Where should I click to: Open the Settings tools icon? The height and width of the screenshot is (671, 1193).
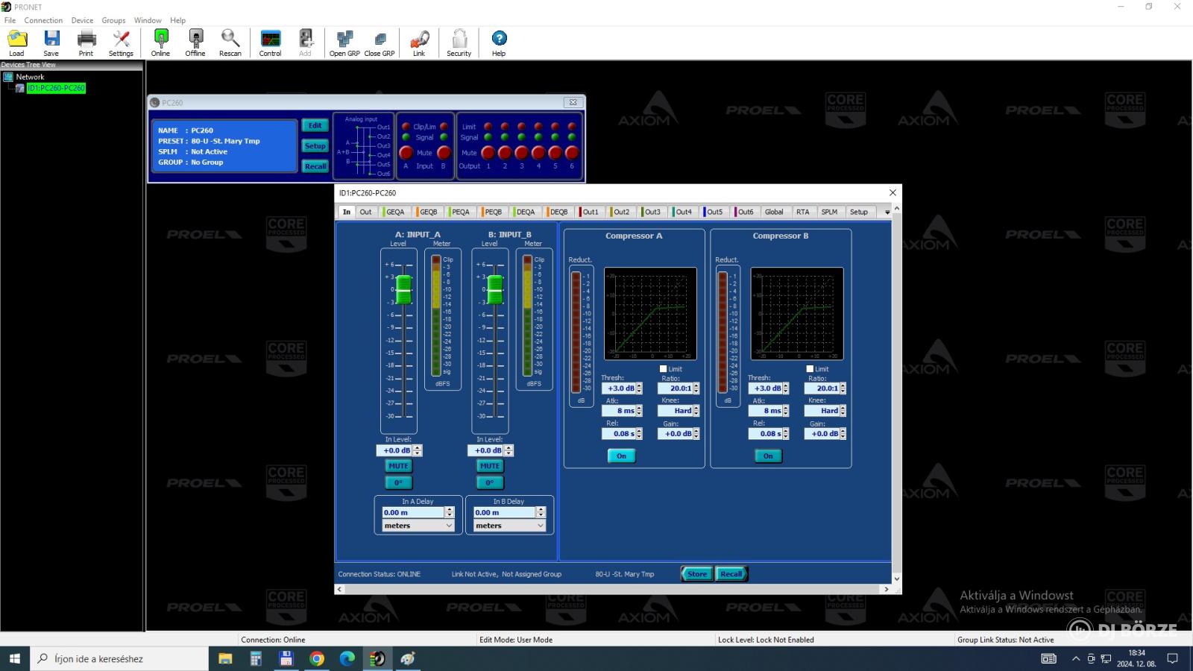tap(121, 39)
